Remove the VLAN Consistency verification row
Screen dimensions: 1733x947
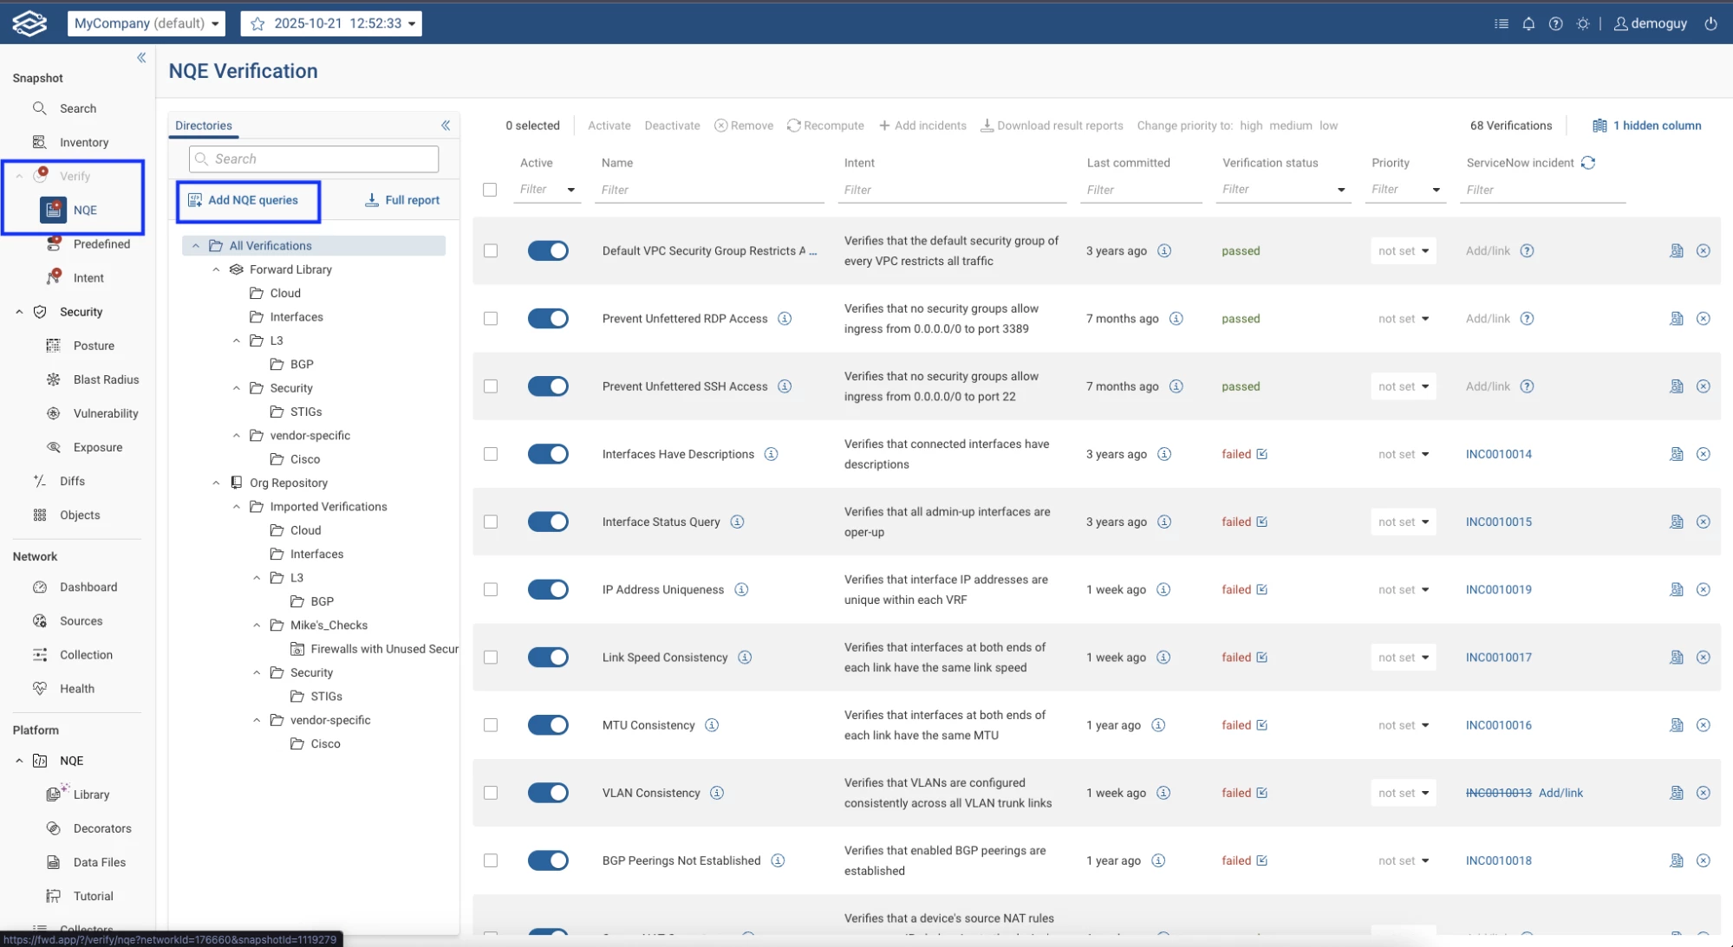click(1704, 793)
